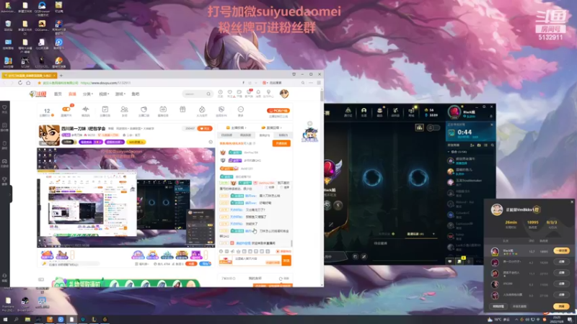This screenshot has width=577, height=324.
Task: Close the 0:44 queue timer panel
Action: point(492,125)
